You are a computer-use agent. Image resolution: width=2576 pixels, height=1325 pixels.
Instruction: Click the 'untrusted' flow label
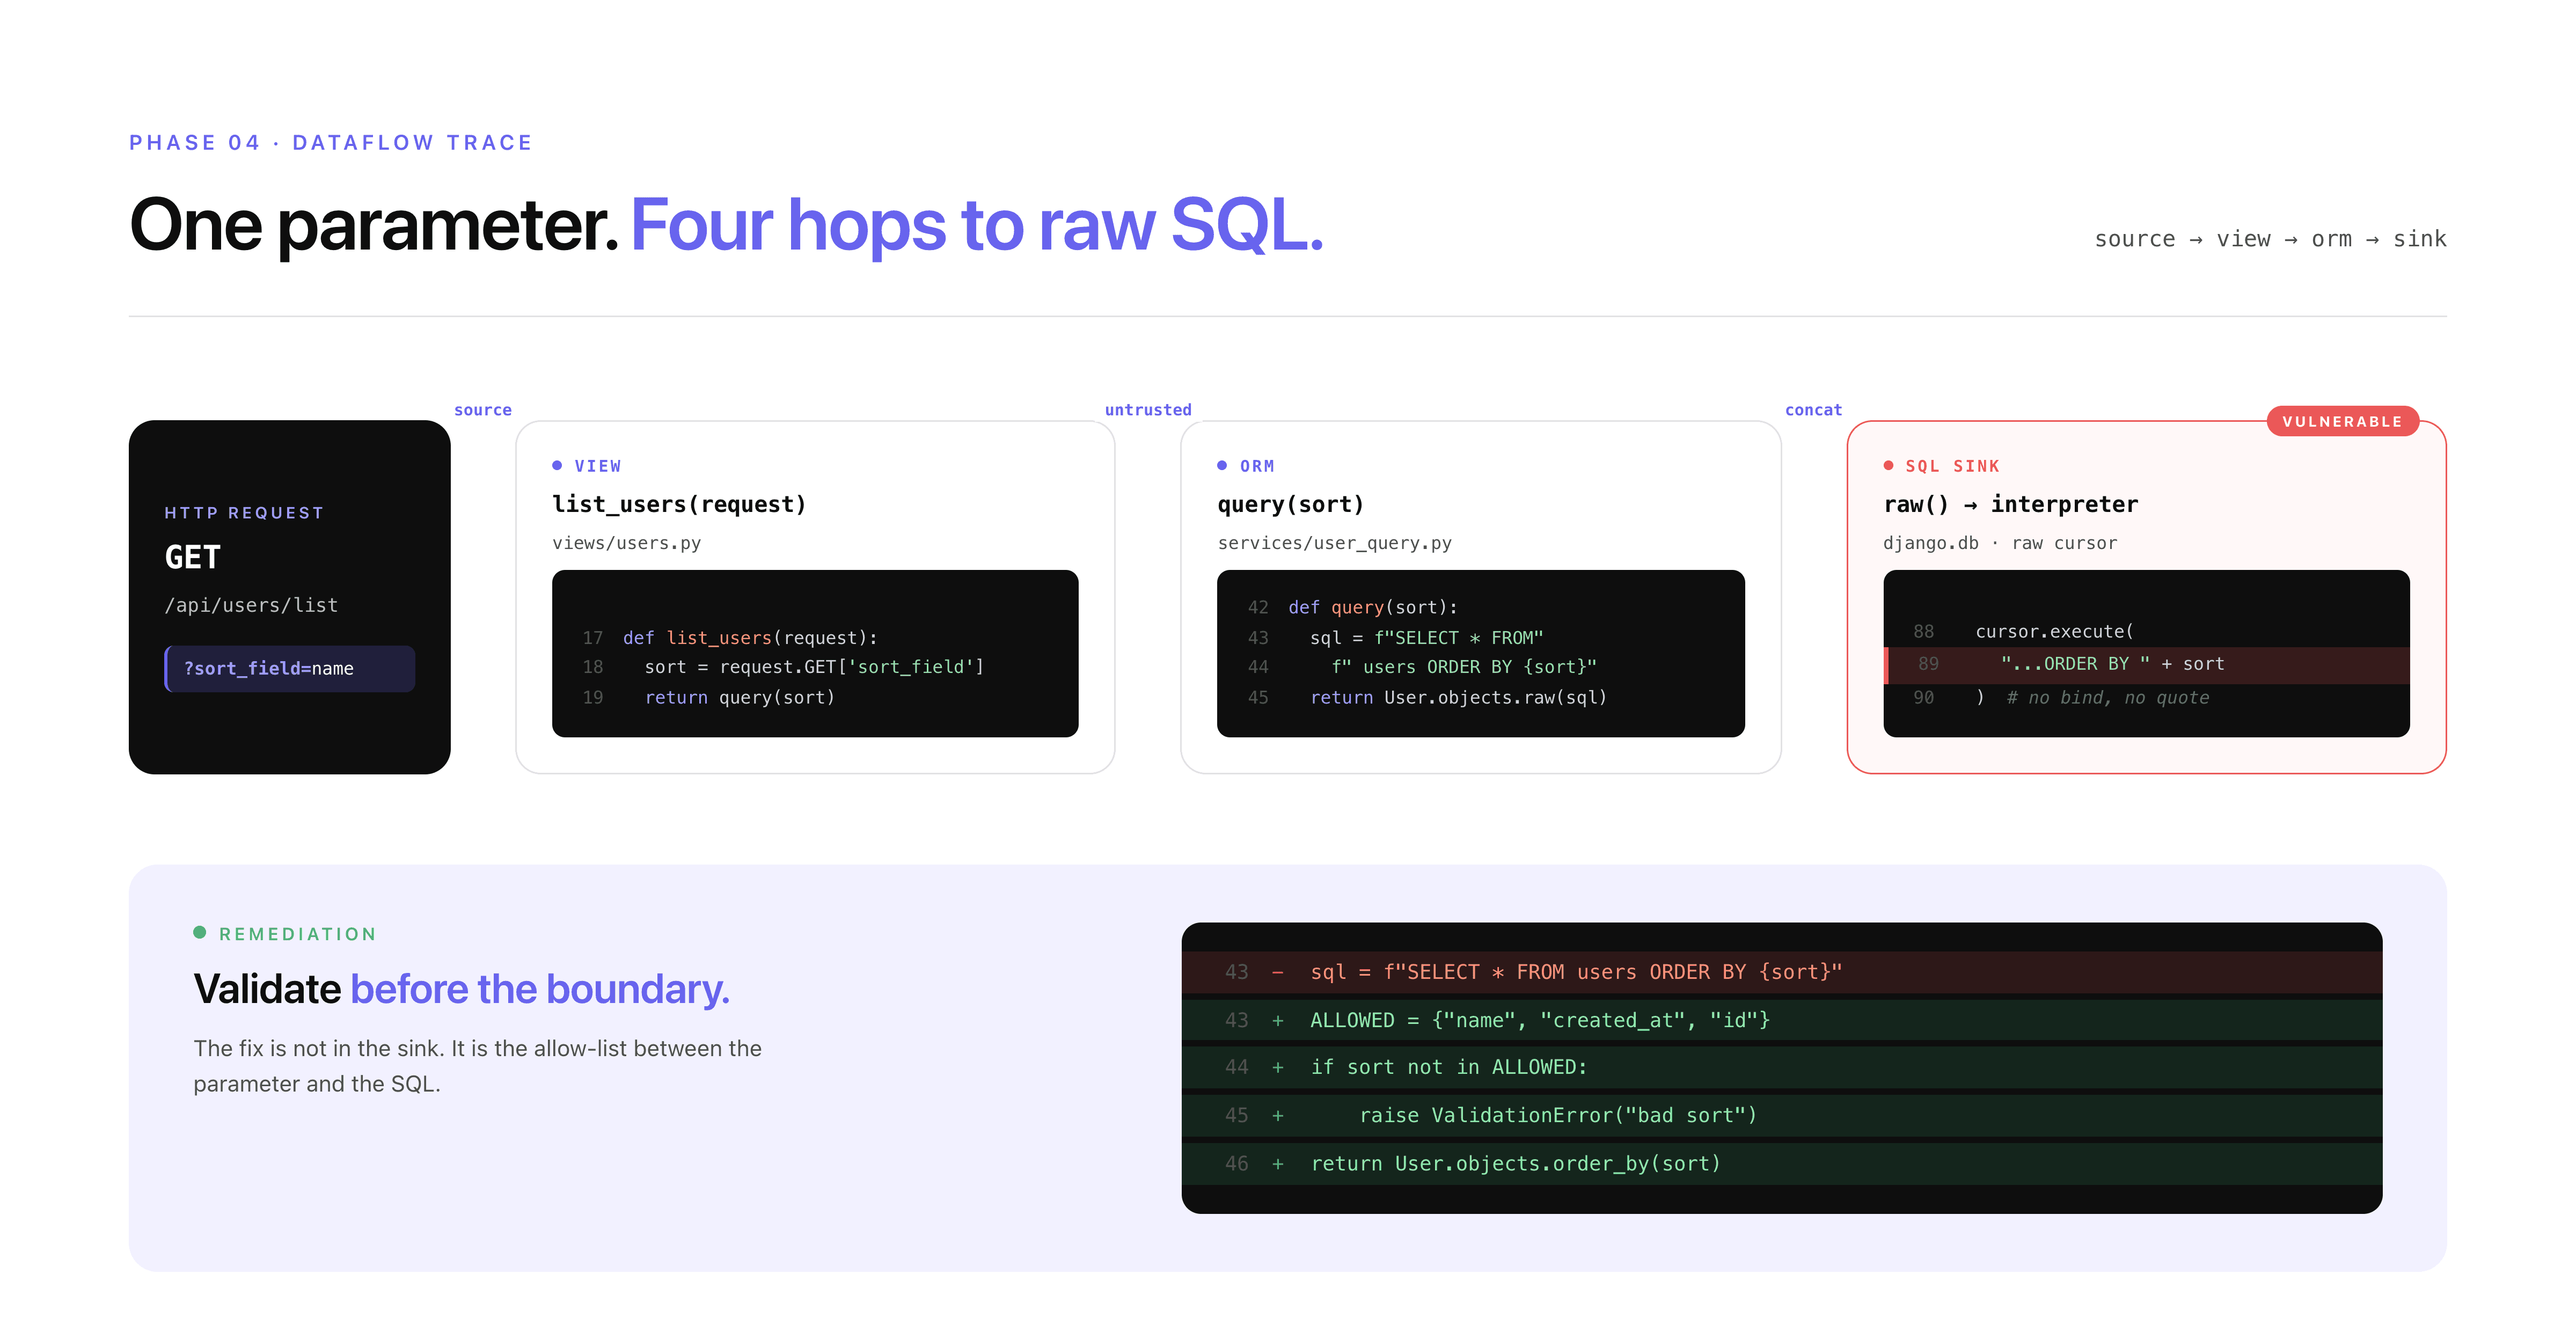[x=1147, y=410]
